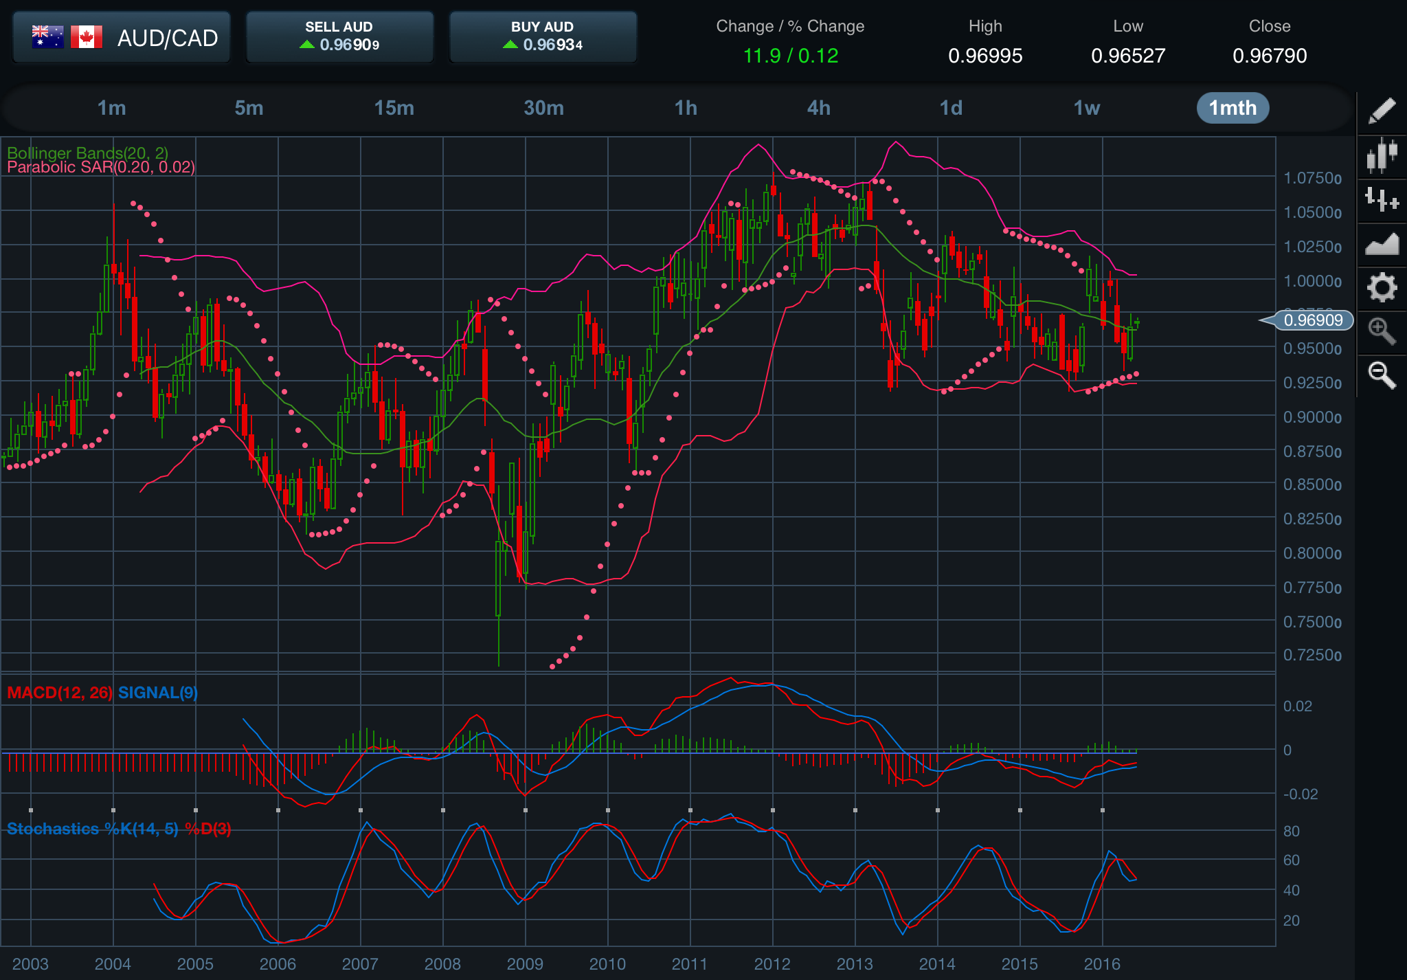
Task: Zoom in on the chart
Action: point(1382,331)
